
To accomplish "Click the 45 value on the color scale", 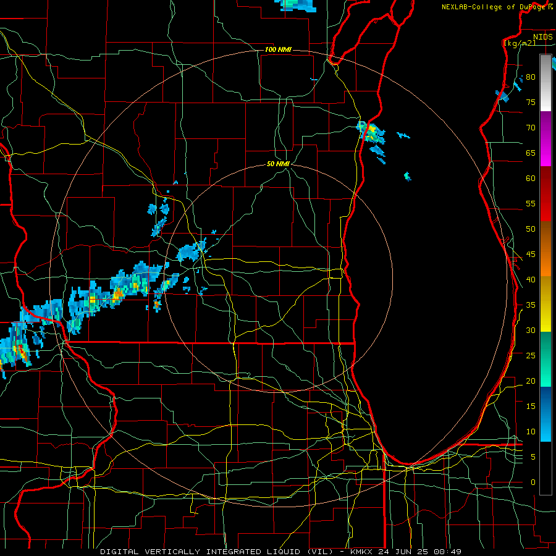I will [x=531, y=255].
